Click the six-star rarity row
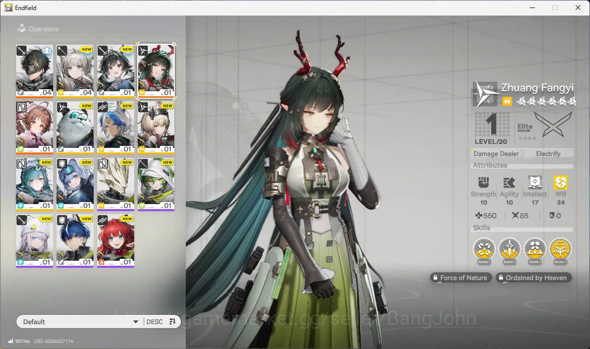590x349 pixels. click(546, 101)
